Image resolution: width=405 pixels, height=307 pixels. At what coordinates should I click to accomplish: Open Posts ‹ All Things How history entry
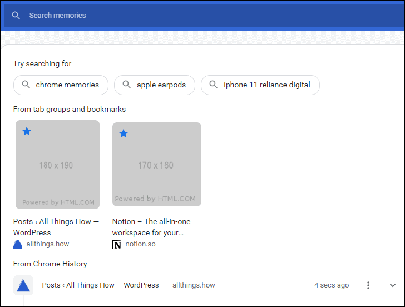pos(101,285)
